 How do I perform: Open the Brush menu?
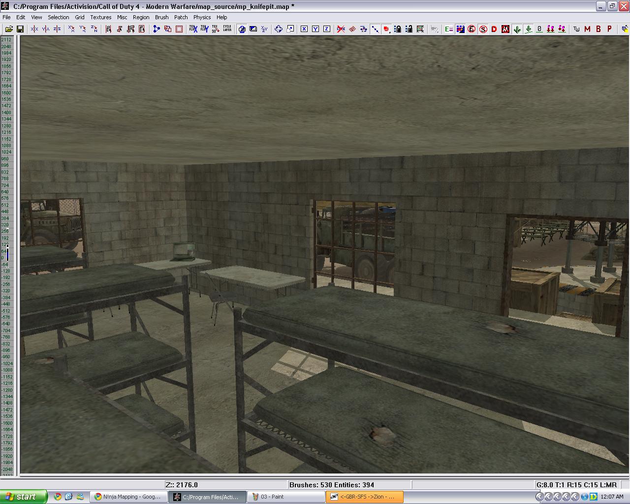coord(162,17)
